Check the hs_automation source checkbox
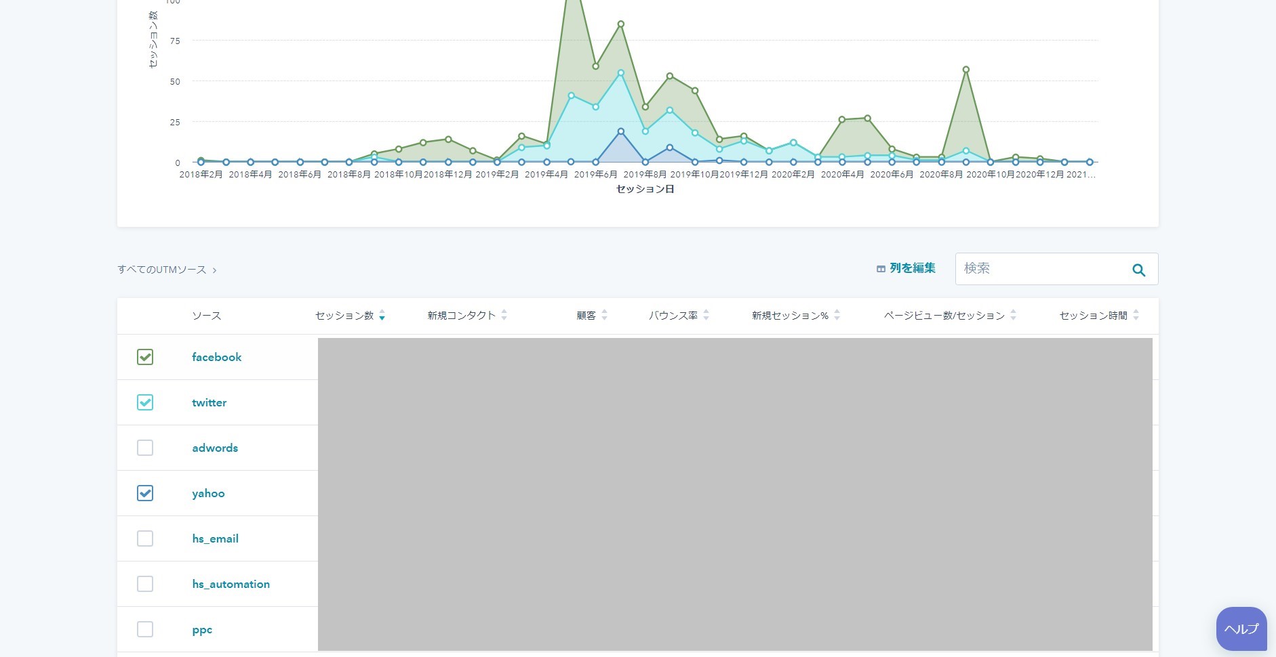 (x=145, y=584)
